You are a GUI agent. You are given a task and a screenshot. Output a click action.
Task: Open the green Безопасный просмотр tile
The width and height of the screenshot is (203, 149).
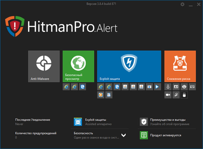pos(78,66)
